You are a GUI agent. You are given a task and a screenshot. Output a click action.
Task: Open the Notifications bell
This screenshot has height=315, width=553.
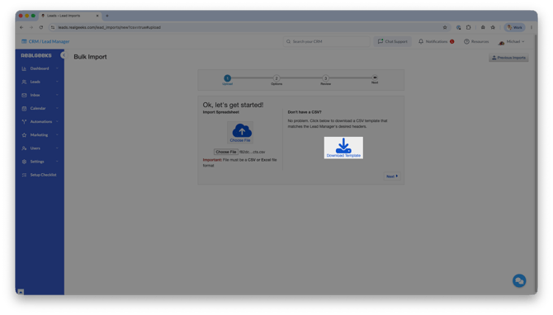click(421, 41)
